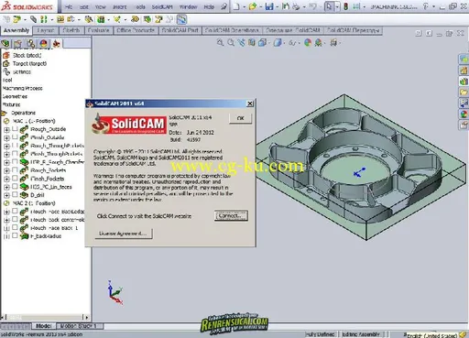Tick the checkbox beside Rough_Pockets

coord(15,170)
